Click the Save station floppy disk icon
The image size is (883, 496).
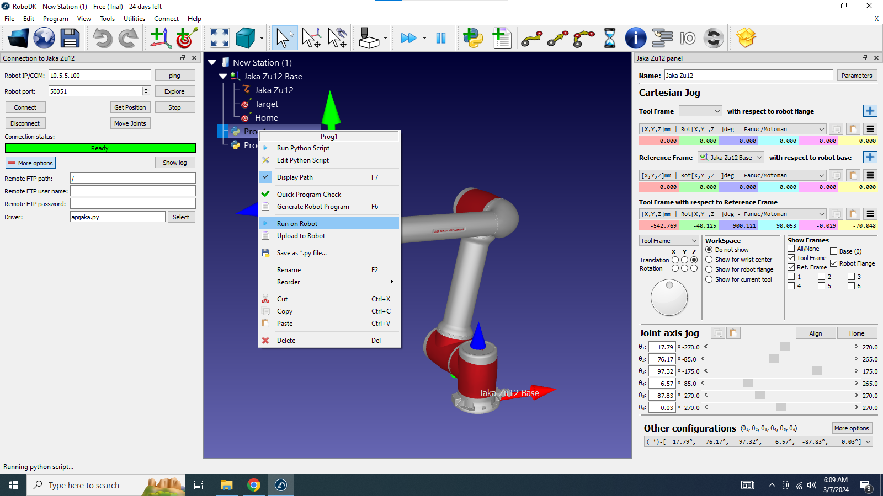click(70, 39)
